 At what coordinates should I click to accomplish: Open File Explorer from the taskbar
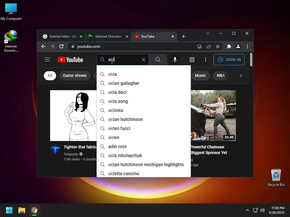(22, 210)
